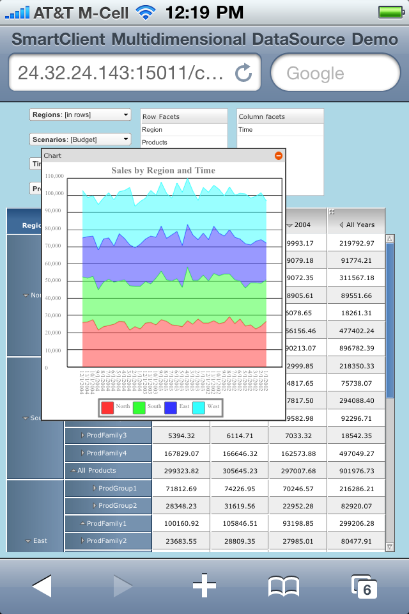Open the Scenarios [Budget] dropdown
Screen dimensions: 409x614
[81, 139]
